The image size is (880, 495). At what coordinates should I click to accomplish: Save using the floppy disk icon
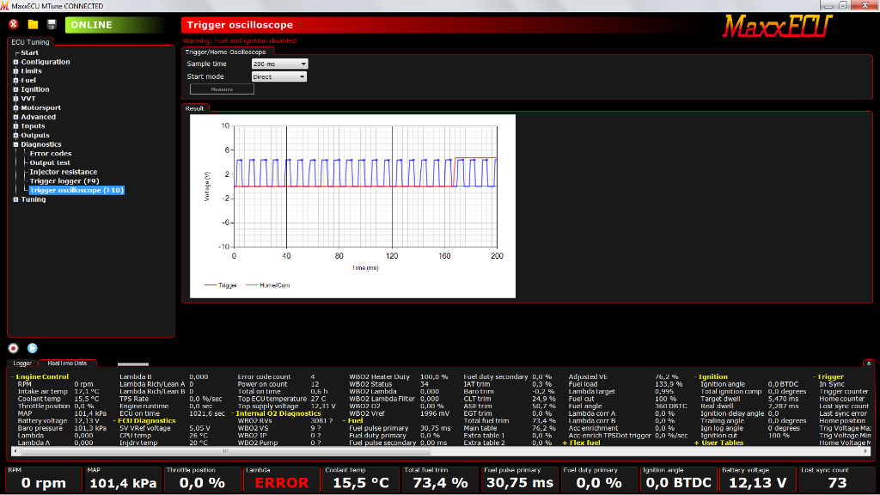click(52, 24)
